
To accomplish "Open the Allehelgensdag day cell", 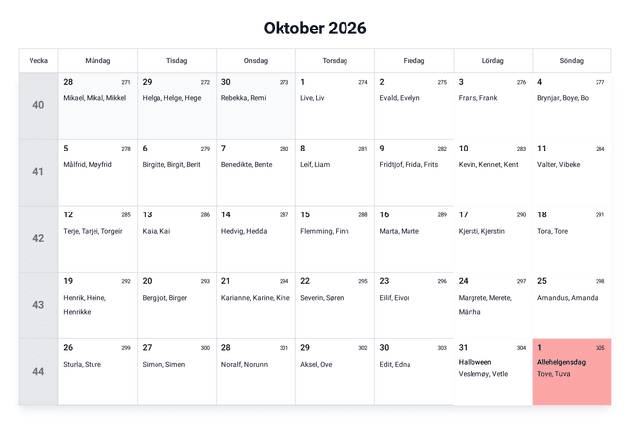I will coord(571,372).
